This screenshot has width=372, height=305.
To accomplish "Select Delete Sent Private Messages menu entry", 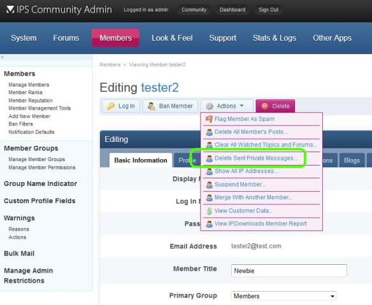I will tap(256, 158).
